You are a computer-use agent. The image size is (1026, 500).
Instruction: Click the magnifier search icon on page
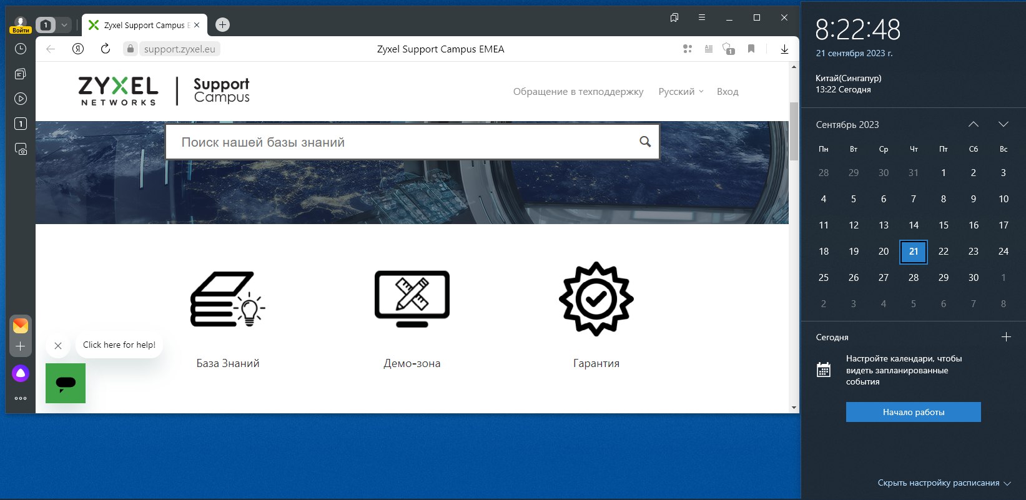pos(645,142)
